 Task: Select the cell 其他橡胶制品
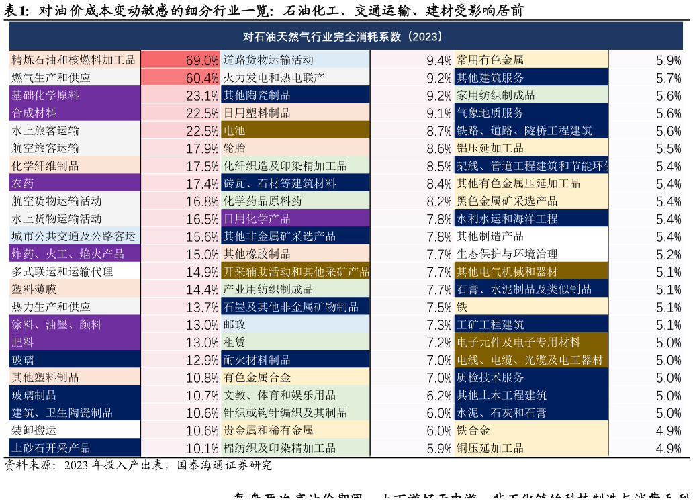pos(295,255)
